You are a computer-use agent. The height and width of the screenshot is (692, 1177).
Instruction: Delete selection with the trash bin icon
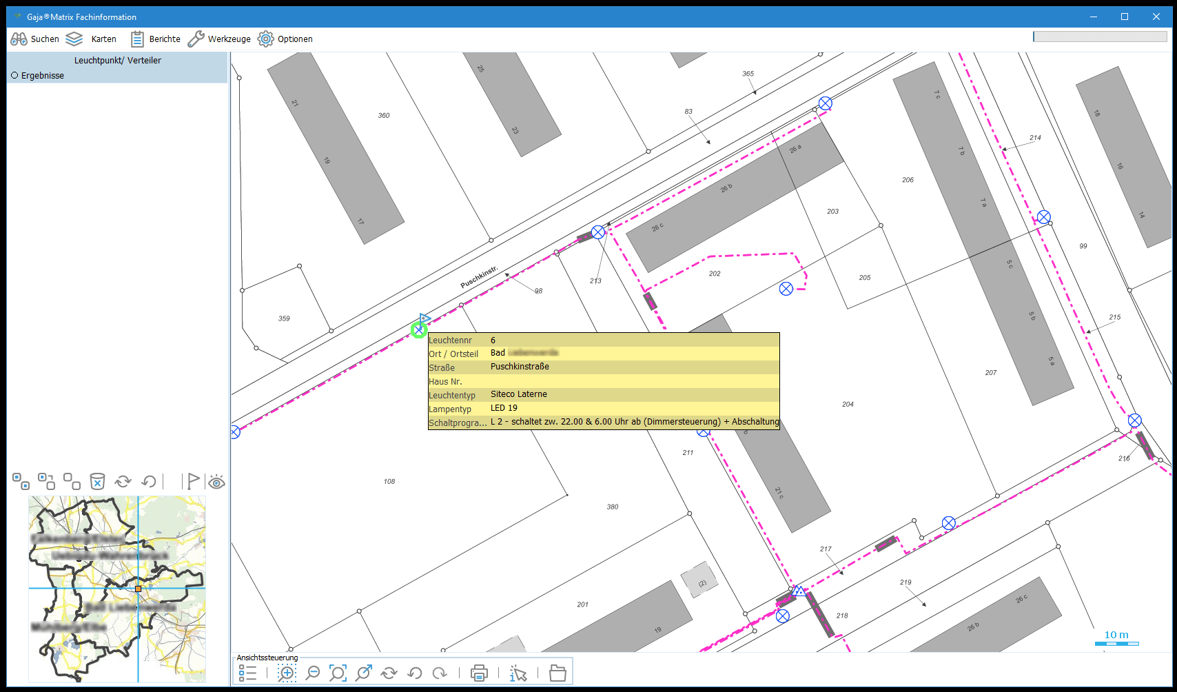(x=97, y=481)
